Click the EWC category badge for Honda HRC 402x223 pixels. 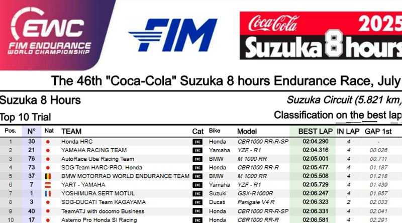point(197,142)
